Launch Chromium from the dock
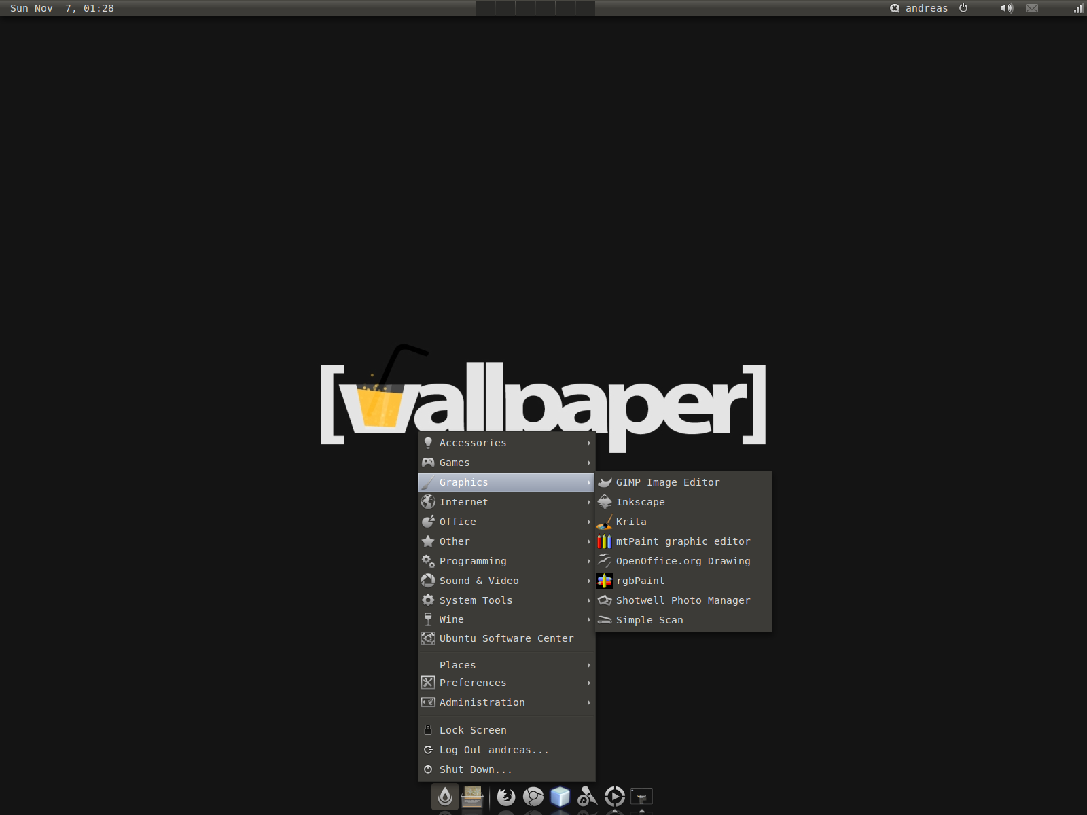 (x=533, y=797)
